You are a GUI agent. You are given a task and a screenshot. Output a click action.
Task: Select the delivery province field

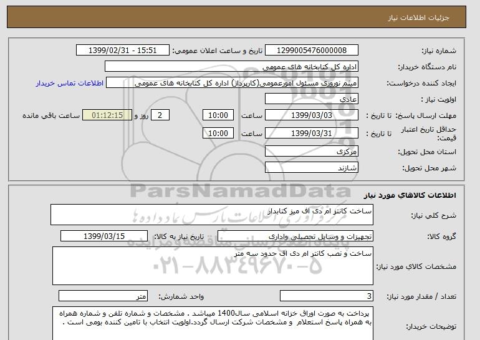(x=311, y=152)
